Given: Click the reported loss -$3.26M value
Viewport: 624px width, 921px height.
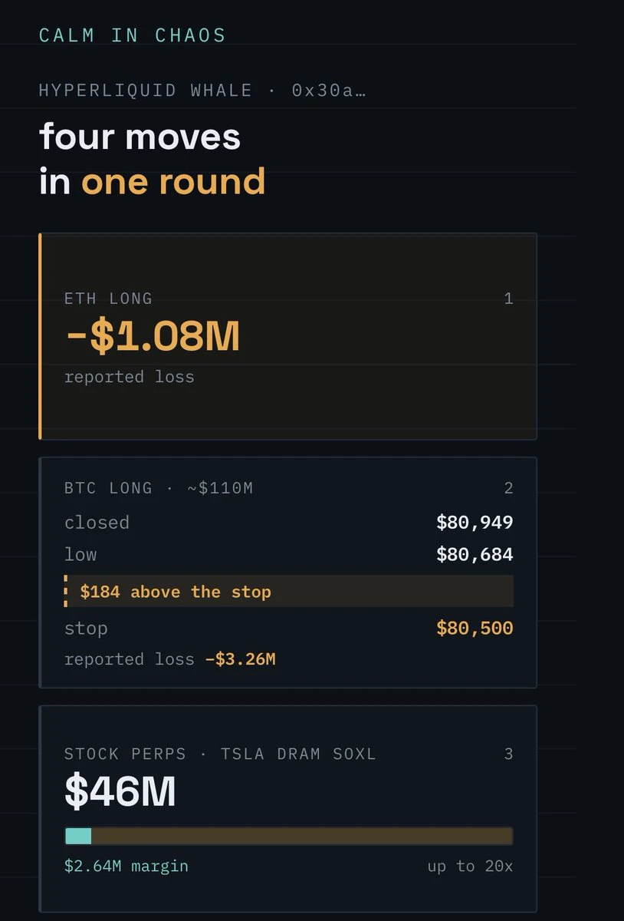Looking at the screenshot, I should tap(240, 659).
